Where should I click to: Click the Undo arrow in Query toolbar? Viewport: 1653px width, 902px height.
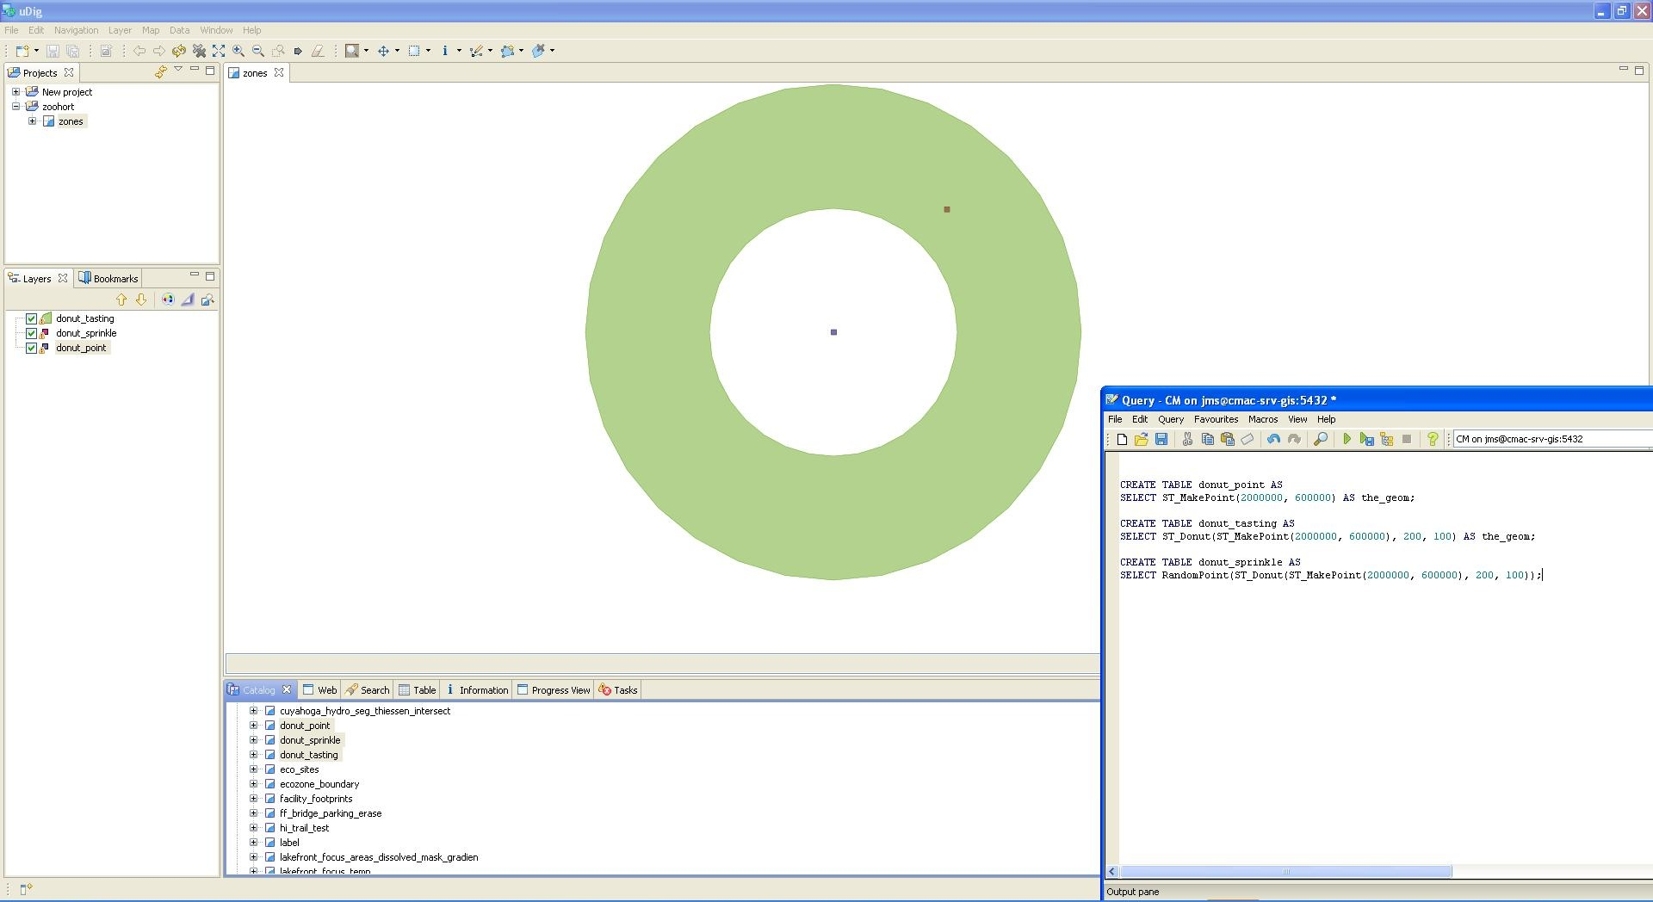tap(1273, 439)
